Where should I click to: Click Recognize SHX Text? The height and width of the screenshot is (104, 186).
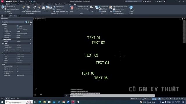coord(82,6)
